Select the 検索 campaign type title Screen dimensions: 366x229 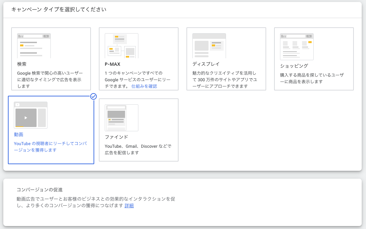[x=22, y=64]
